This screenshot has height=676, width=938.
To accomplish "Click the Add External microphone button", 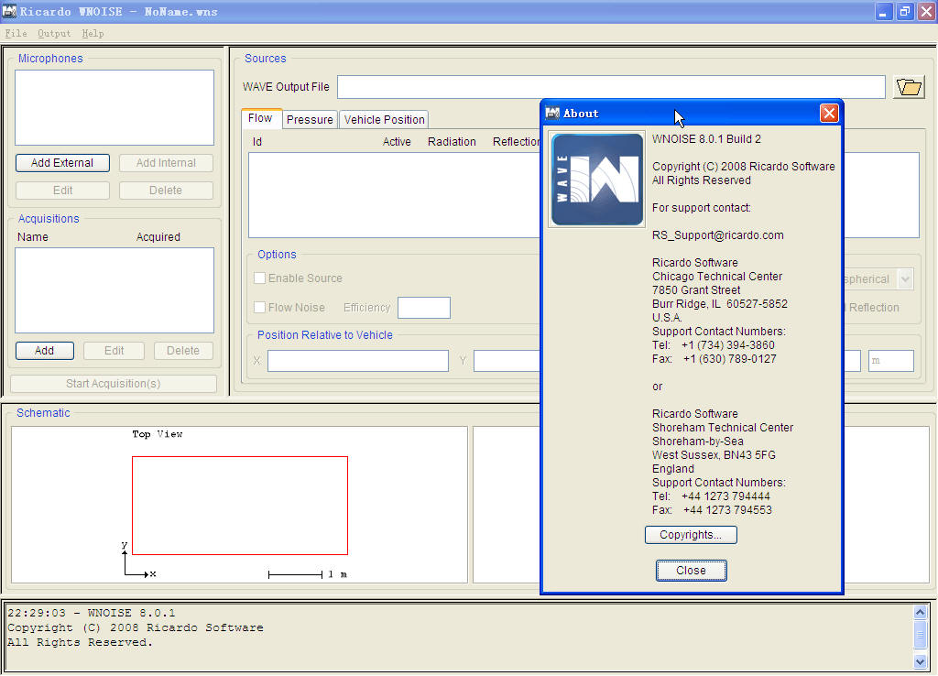I will tap(62, 163).
